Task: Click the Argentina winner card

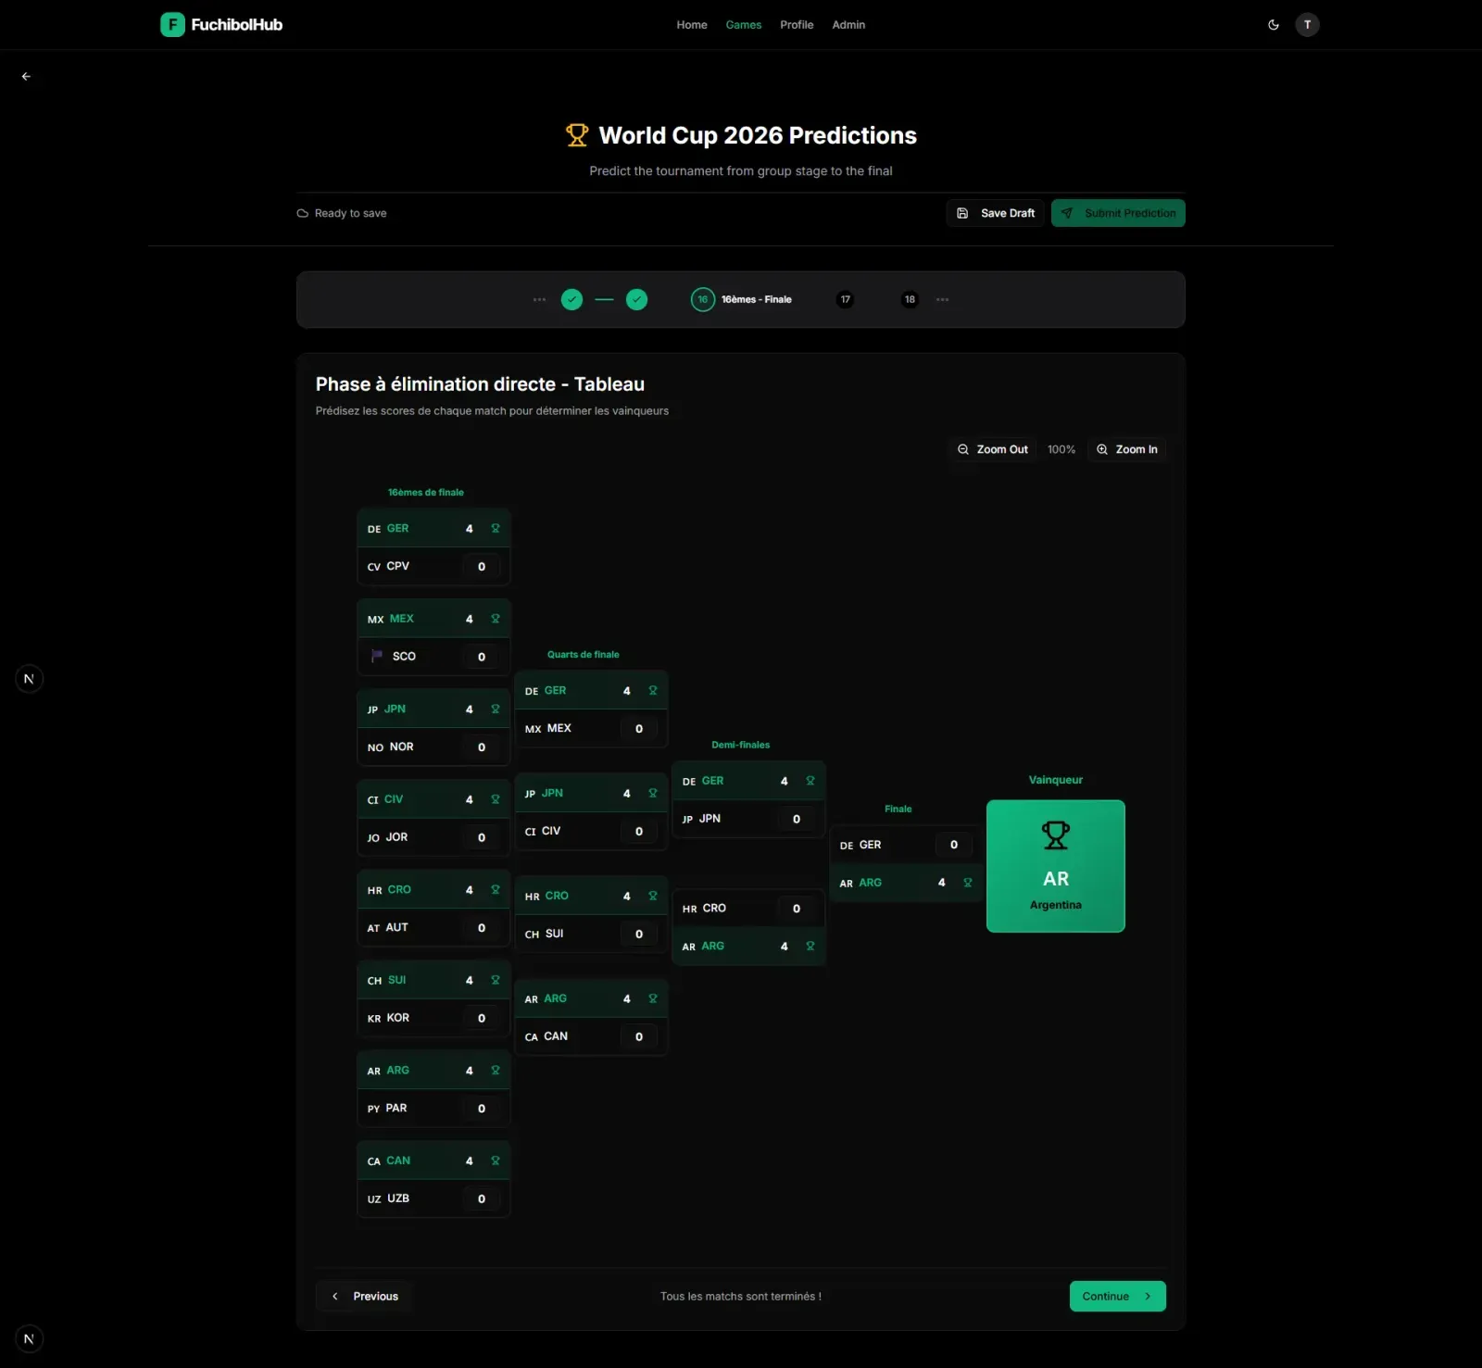Action: [x=1055, y=866]
